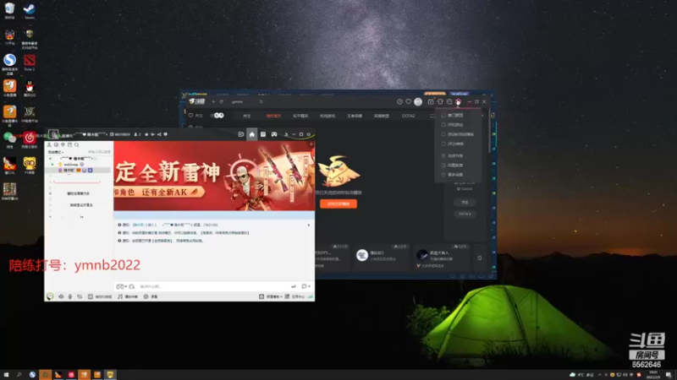Open the WeChat desktop icon

point(9,139)
